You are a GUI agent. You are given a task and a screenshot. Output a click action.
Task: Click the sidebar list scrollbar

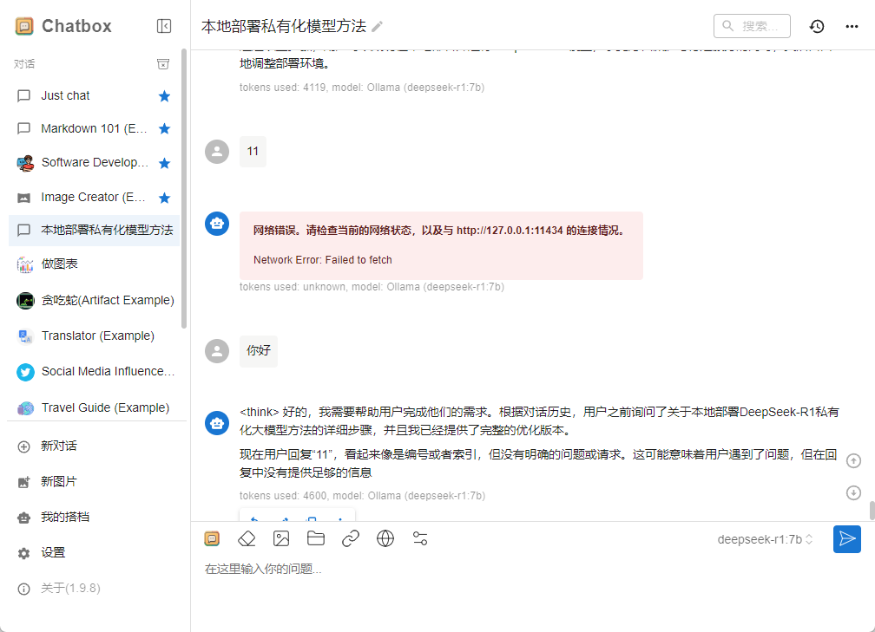[184, 189]
